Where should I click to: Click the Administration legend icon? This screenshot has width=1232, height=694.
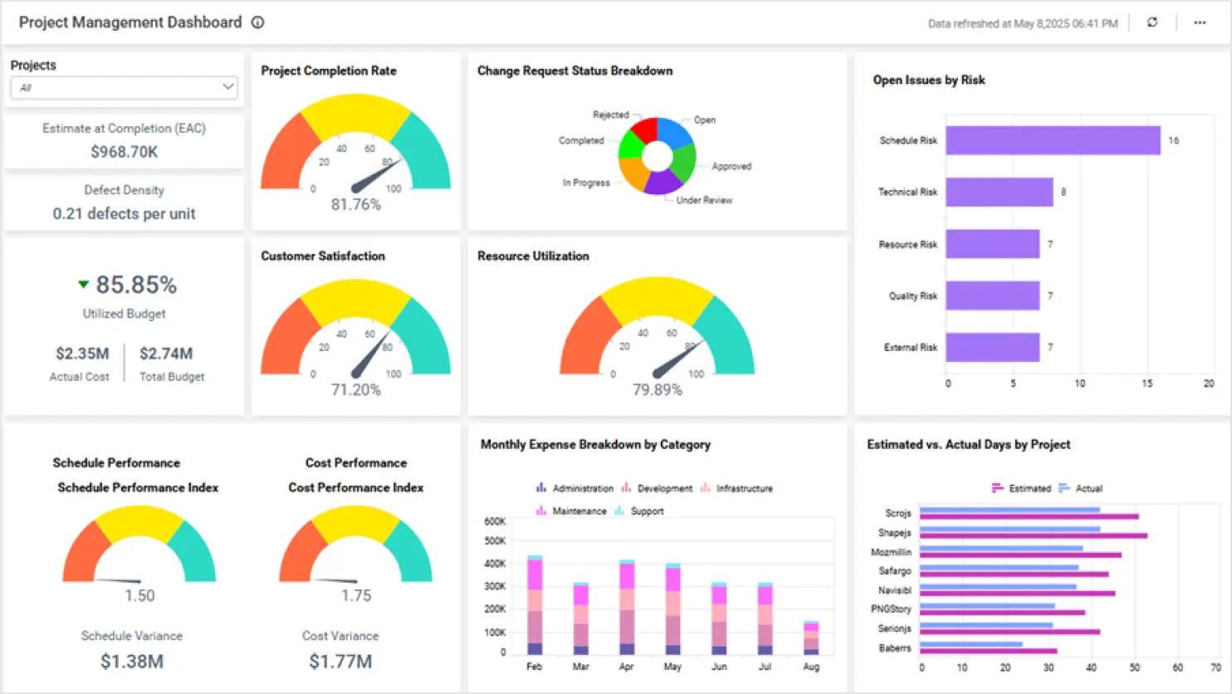pos(542,488)
